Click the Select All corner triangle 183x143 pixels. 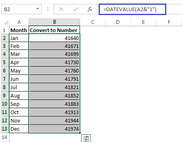click(6, 22)
